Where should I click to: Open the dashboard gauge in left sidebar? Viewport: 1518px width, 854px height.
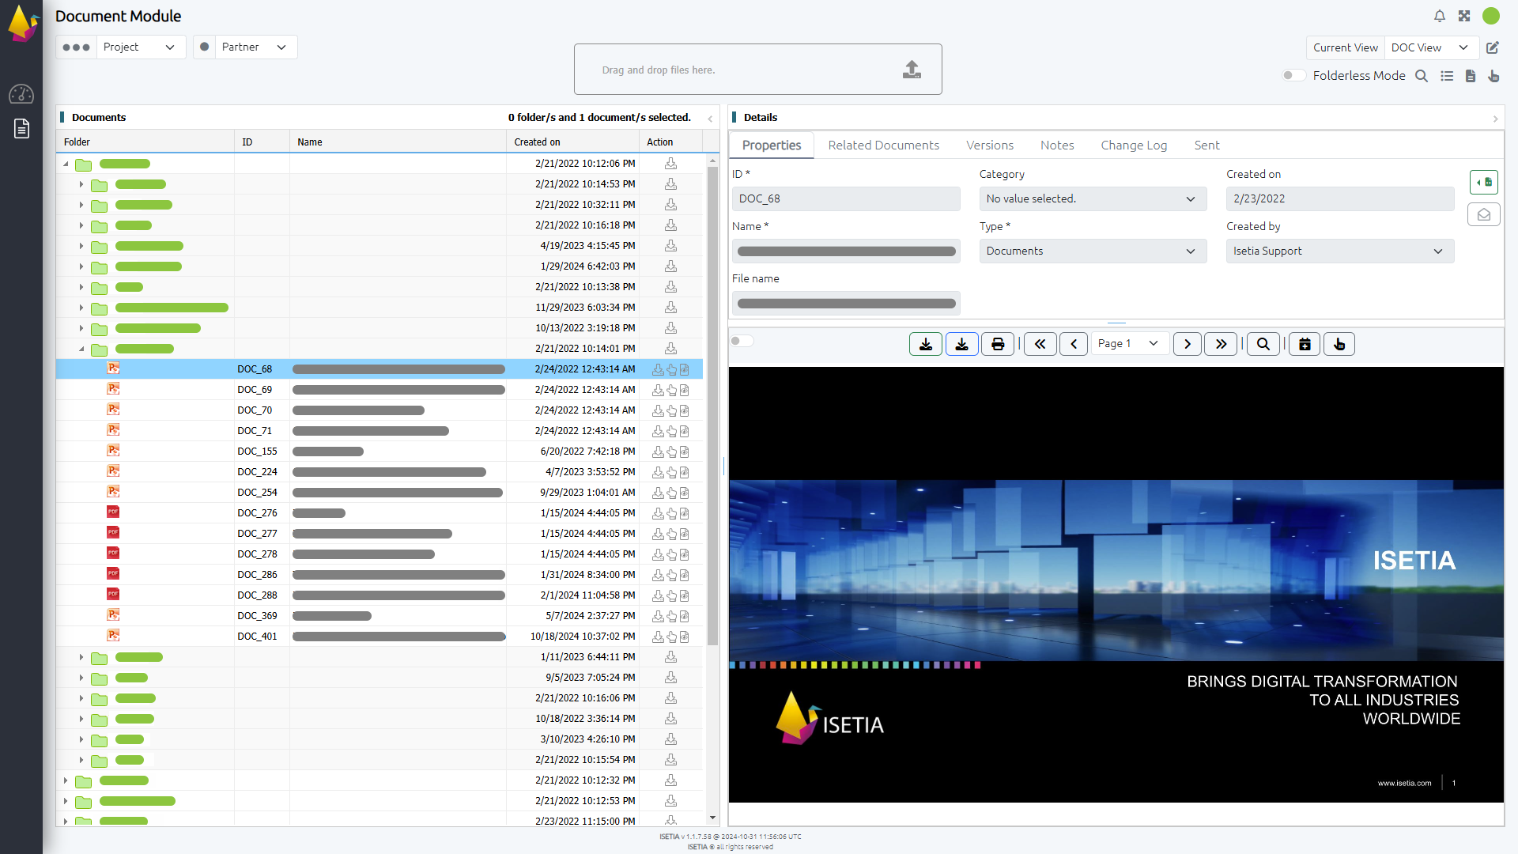coord(21,94)
